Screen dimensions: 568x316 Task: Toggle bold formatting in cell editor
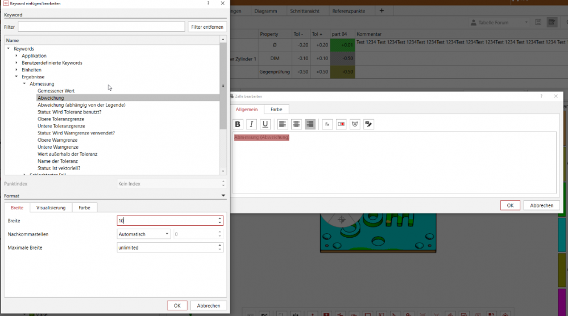(x=238, y=124)
